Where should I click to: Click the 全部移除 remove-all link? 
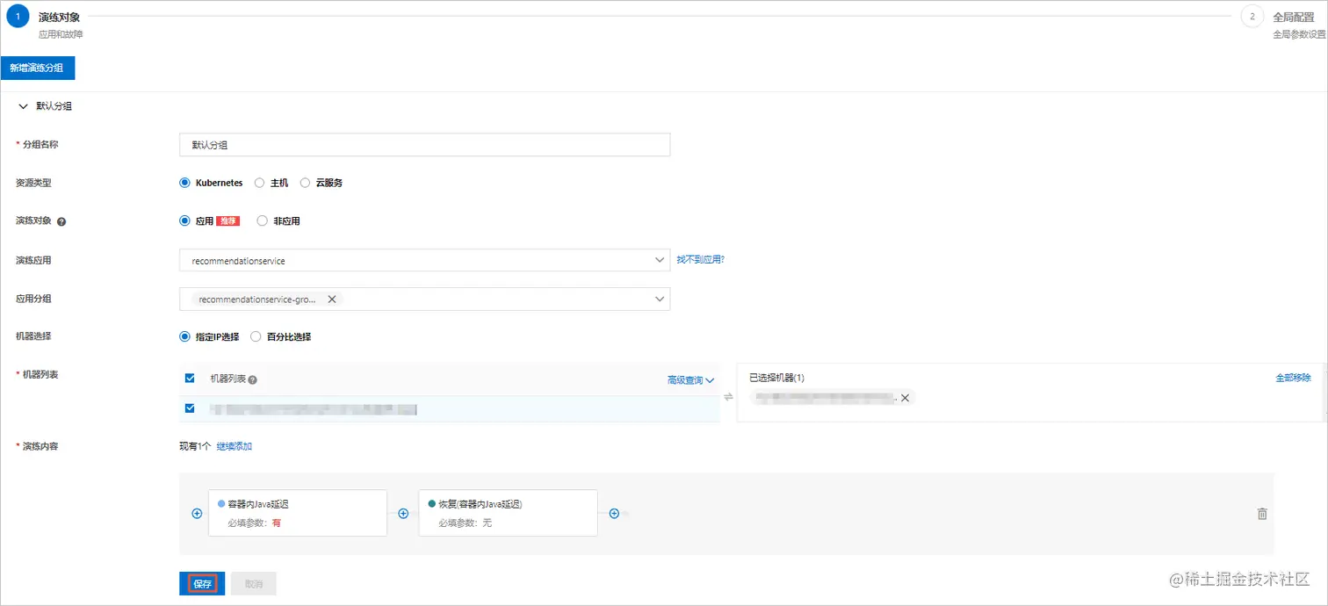click(x=1293, y=378)
